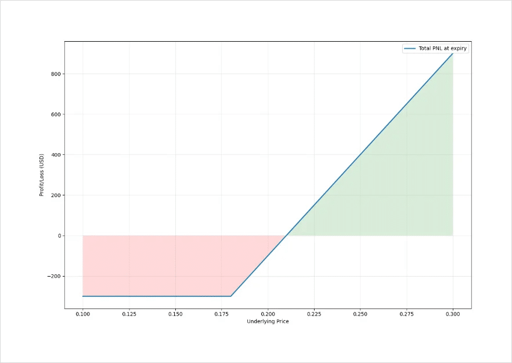This screenshot has width=512, height=363.
Task: Click the 0.300 x-axis tick label
Action: tap(453, 314)
